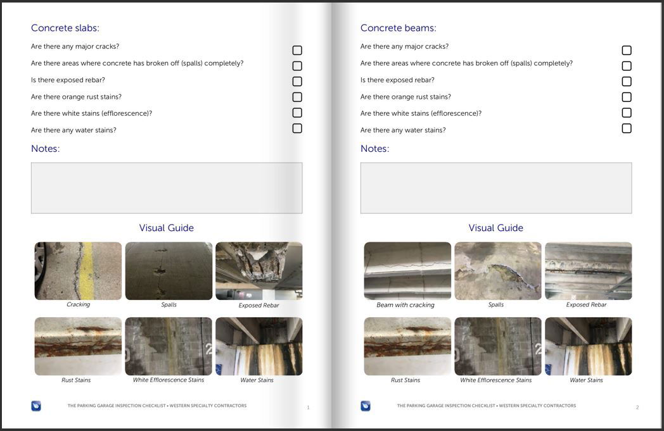The height and width of the screenshot is (431, 664).
Task: Click the Western Specialty Contractors logo on page 1
Action: 36,406
